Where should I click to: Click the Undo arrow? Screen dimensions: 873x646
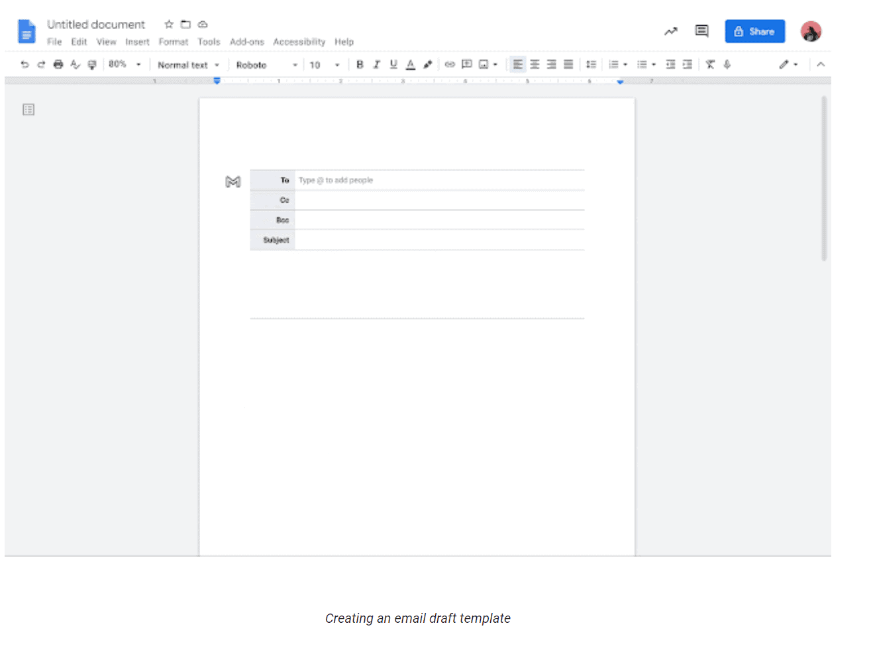point(25,64)
